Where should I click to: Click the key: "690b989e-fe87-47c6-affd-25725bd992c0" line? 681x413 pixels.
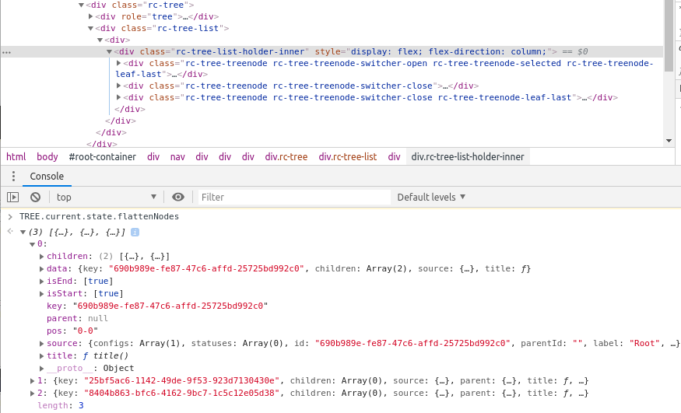tap(157, 306)
